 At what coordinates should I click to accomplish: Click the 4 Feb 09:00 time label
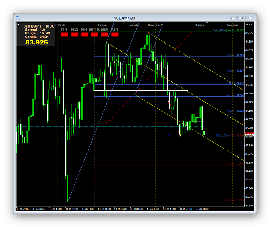(137, 209)
